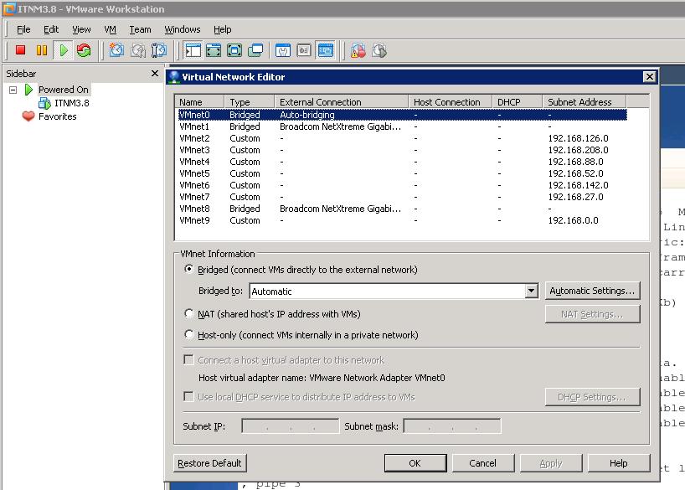Open the Team menu

(140, 29)
